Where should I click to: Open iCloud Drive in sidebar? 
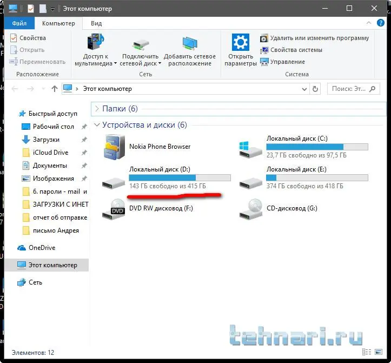(50, 153)
